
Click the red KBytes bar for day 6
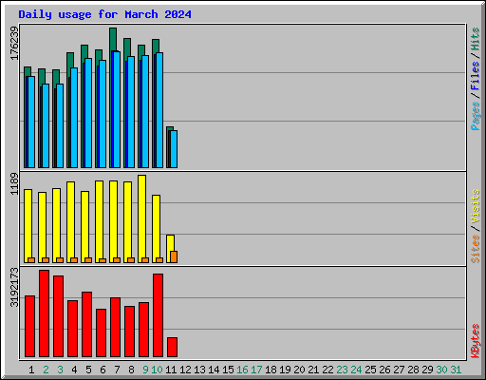tap(101, 333)
